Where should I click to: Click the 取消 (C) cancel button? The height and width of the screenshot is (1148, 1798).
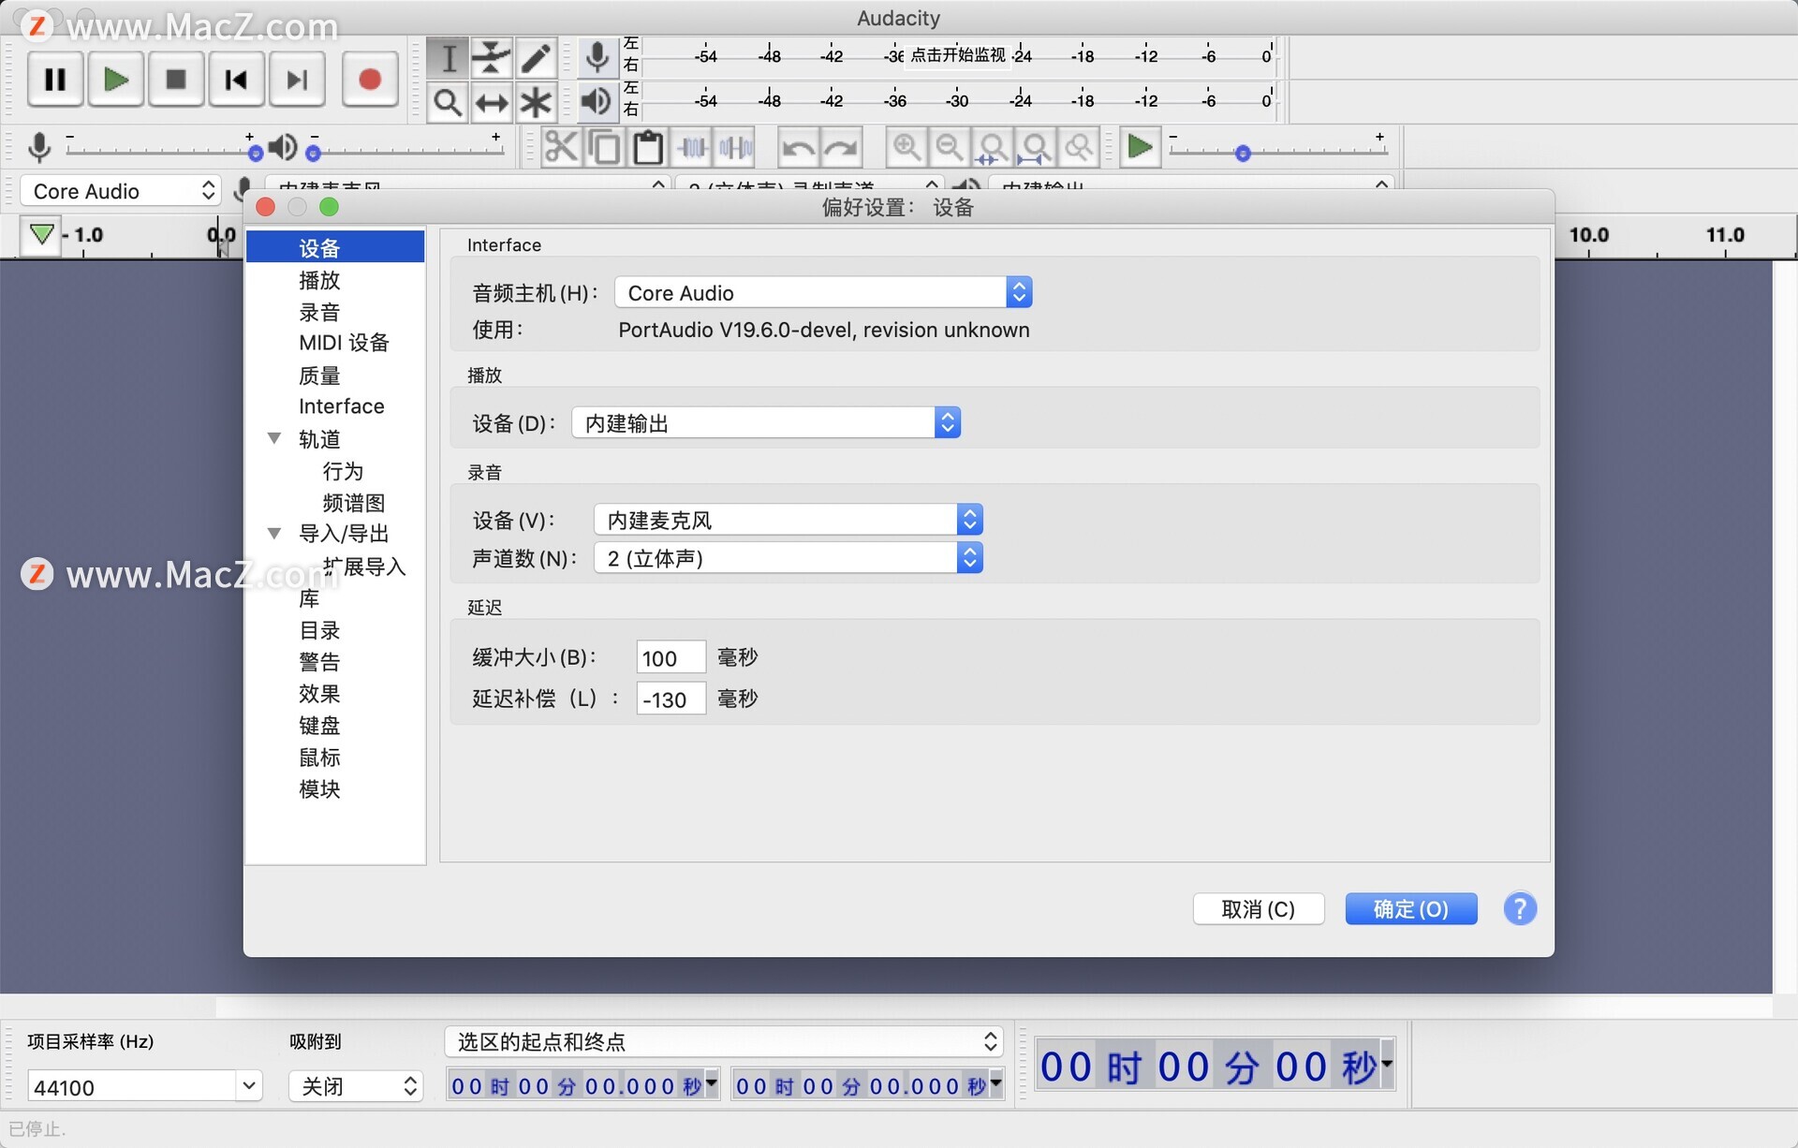pos(1259,909)
